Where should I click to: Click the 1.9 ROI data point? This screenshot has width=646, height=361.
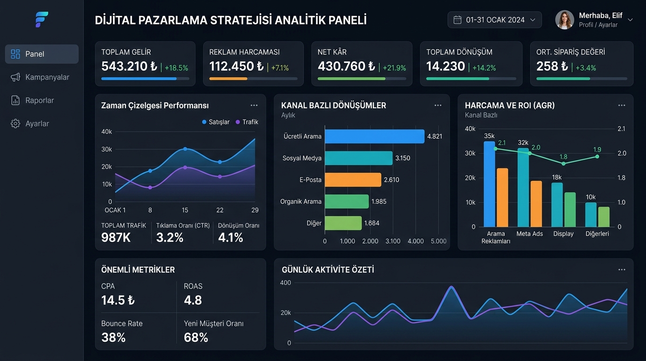[597, 157]
